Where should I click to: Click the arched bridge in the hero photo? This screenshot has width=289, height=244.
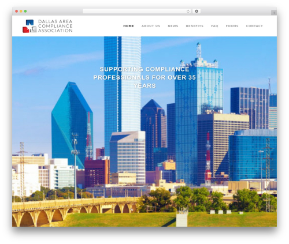click(x=75, y=212)
